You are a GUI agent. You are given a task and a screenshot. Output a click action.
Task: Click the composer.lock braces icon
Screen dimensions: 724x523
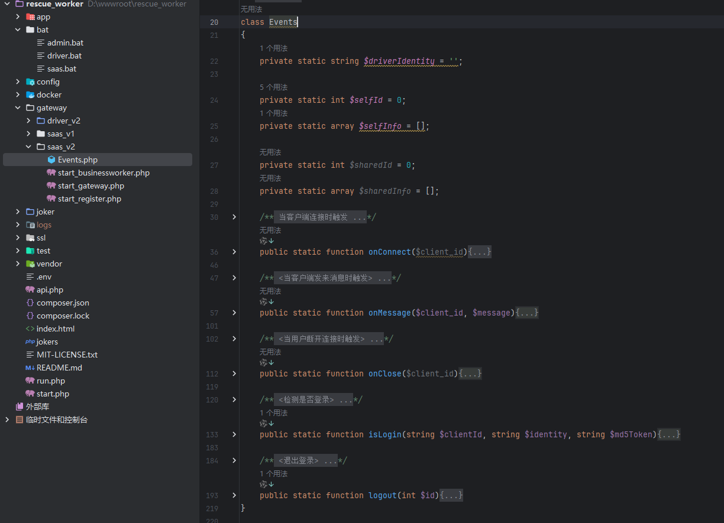(x=30, y=316)
